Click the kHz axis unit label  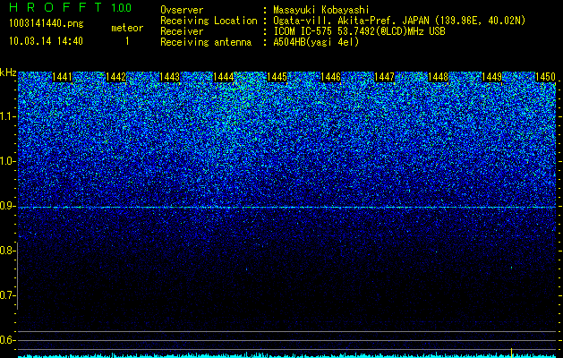pyautogui.click(x=8, y=72)
